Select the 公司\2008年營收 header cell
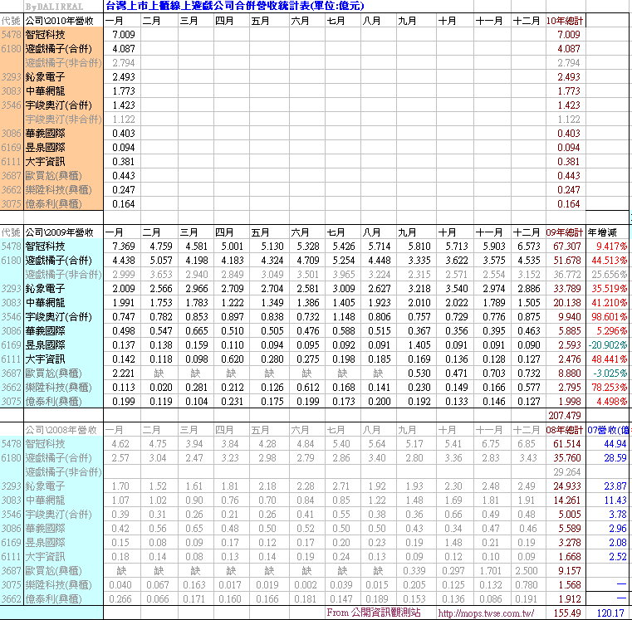The image size is (632, 620). coord(61,430)
